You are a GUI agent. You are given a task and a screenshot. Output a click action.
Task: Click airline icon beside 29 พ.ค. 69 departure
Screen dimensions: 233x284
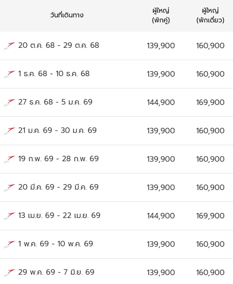click(x=9, y=273)
